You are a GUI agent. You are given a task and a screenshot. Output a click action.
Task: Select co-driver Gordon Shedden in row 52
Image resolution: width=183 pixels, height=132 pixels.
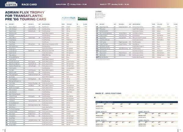pyautogui.click(x=33, y=83)
